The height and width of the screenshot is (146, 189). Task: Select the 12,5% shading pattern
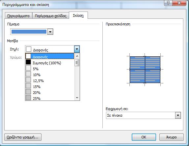coord(50,80)
